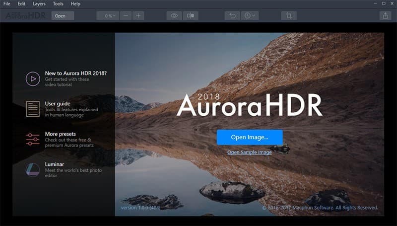397x226 pixels.
Task: Open the Tools menu
Action: point(58,4)
